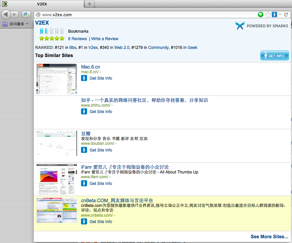Click the info icon beside Mac.6.cn Get Site Info
The height and width of the screenshot is (243, 292).
click(84, 78)
